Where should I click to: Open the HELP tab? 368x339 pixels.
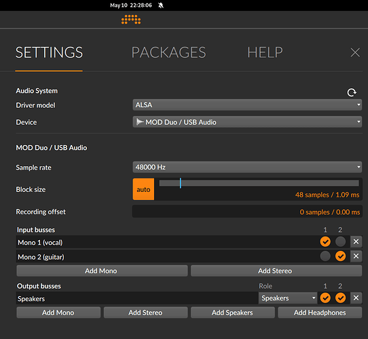(265, 52)
